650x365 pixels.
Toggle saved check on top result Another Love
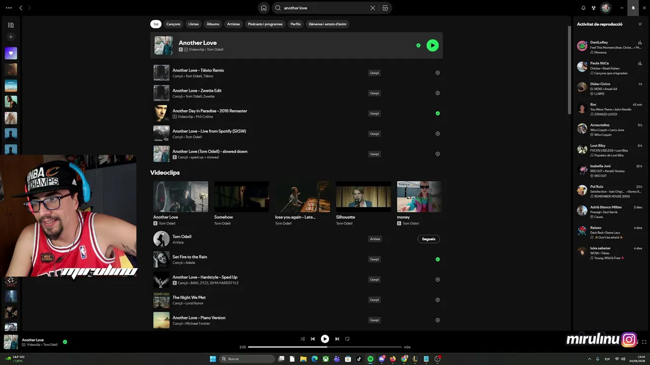418,46
